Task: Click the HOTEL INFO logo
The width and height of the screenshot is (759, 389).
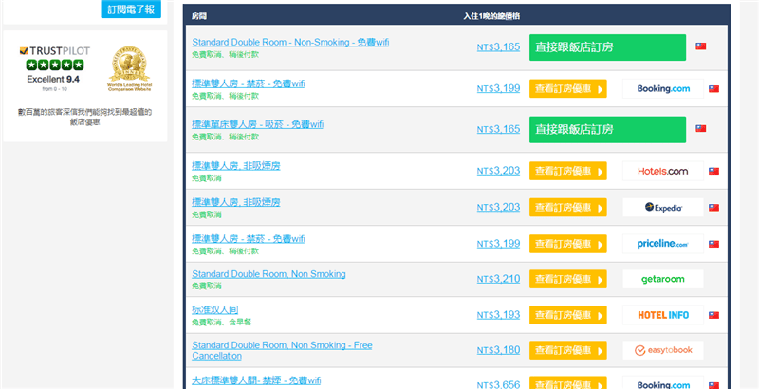Action: [x=663, y=315]
